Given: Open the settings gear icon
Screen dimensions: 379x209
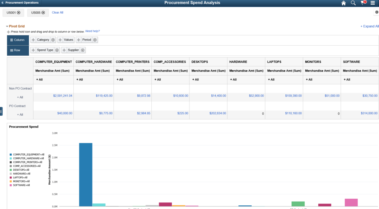Looking at the screenshot, I should click(376, 12).
